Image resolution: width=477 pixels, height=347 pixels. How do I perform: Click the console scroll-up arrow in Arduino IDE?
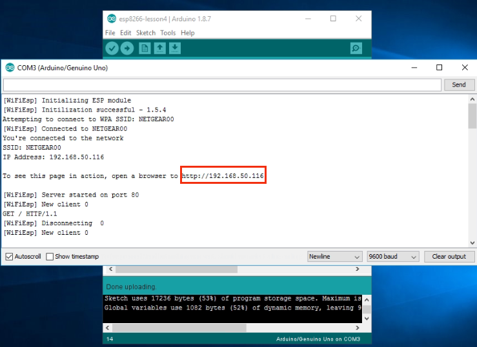367,300
